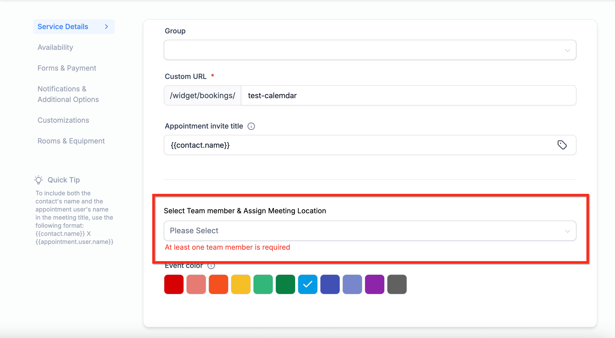615x338 pixels.
Task: Pick the yellow event color swatch
Action: click(241, 284)
